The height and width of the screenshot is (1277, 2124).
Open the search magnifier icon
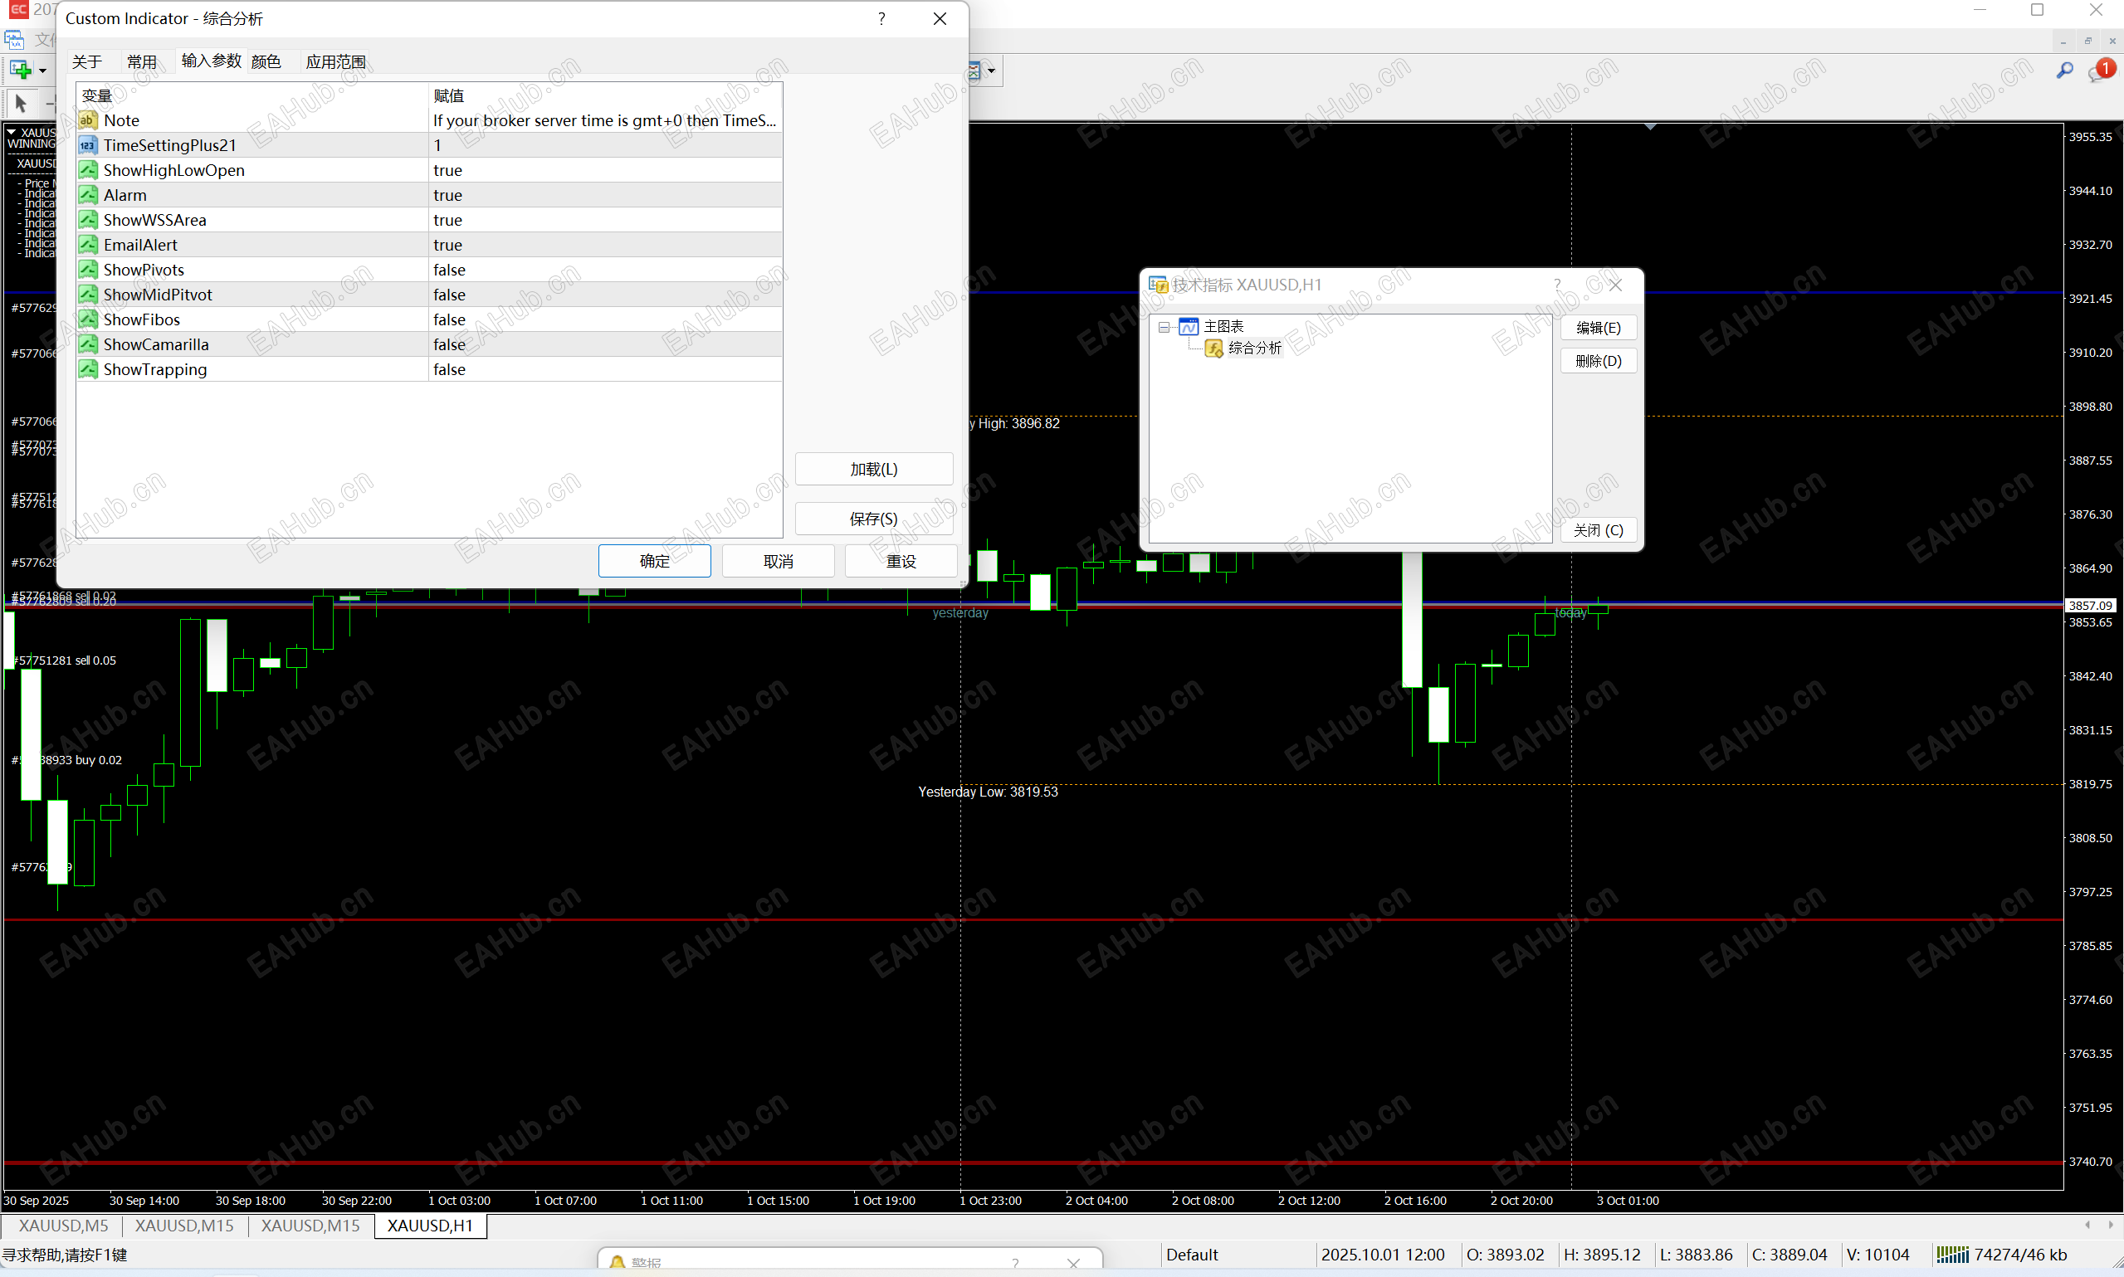click(x=2063, y=71)
